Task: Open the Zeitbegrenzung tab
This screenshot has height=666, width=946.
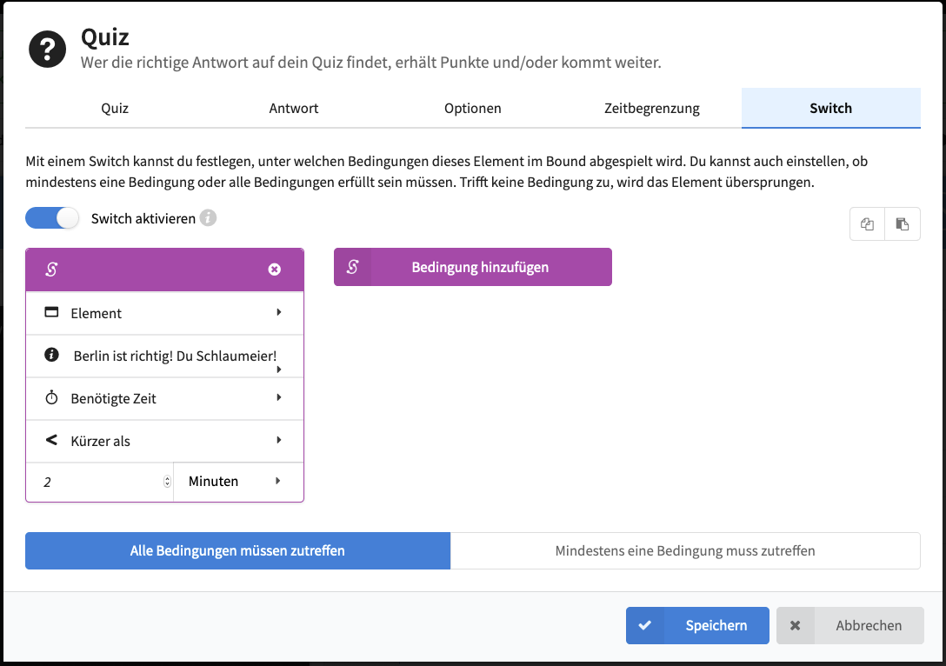Action: (x=652, y=109)
